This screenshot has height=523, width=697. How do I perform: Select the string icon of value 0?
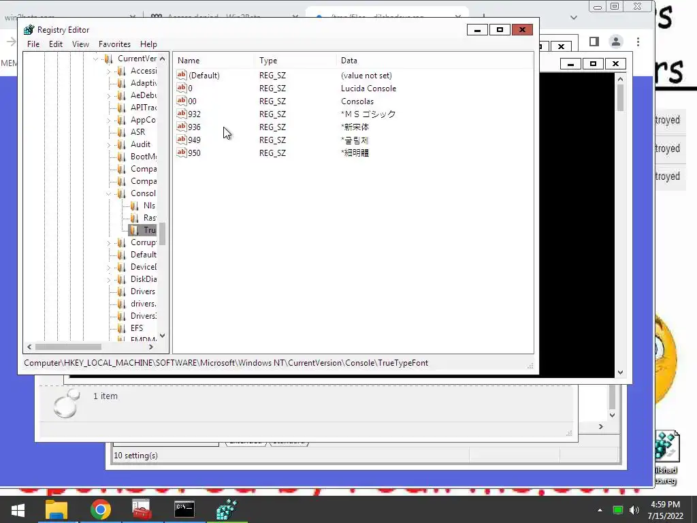(x=181, y=88)
